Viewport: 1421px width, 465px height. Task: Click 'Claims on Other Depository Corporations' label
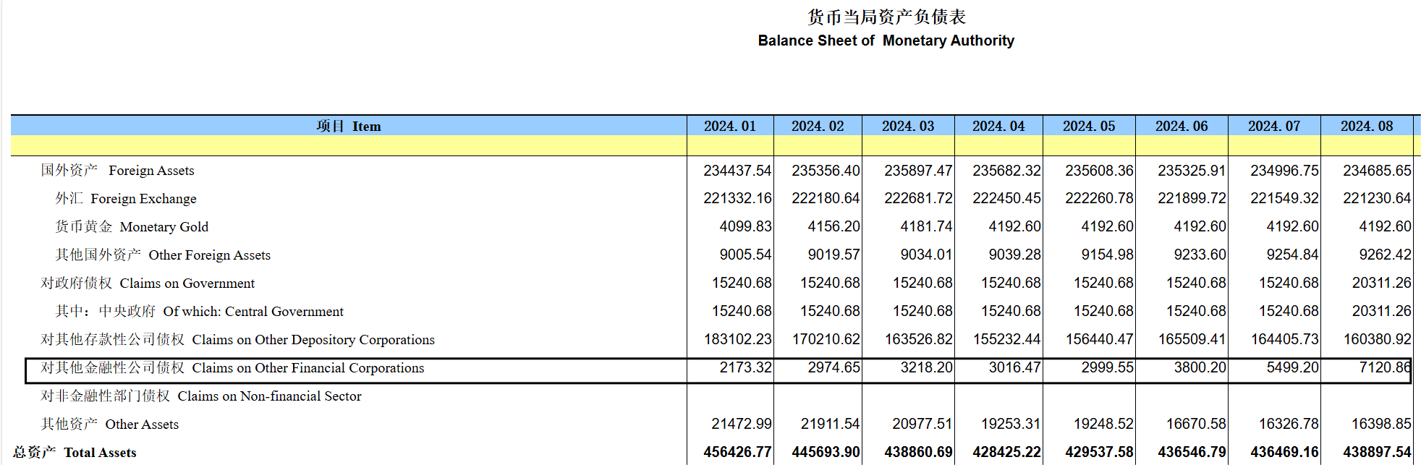coord(313,340)
